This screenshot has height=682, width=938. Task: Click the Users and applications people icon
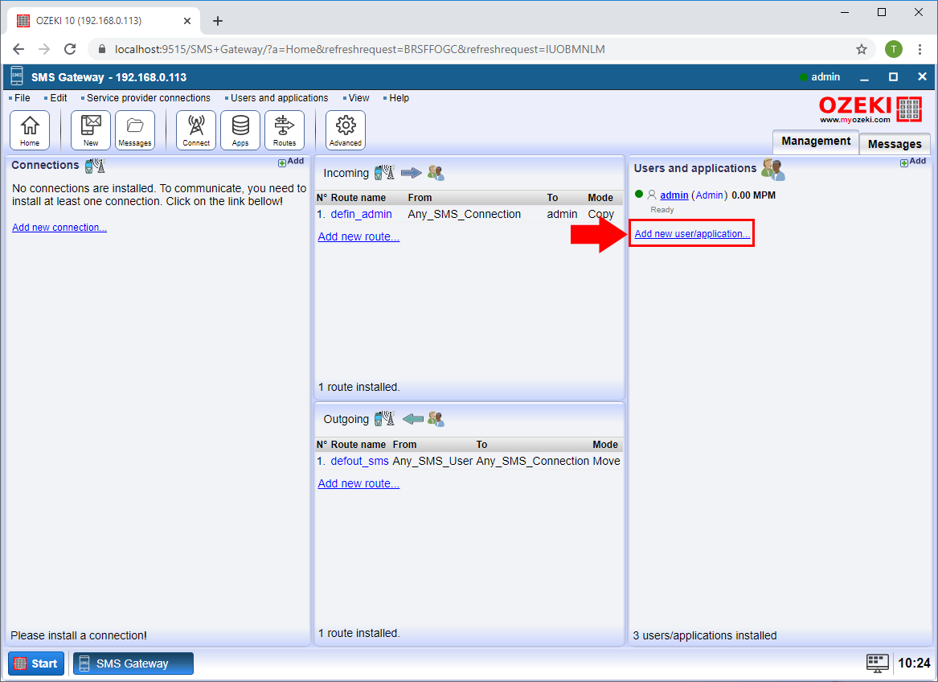[773, 170]
